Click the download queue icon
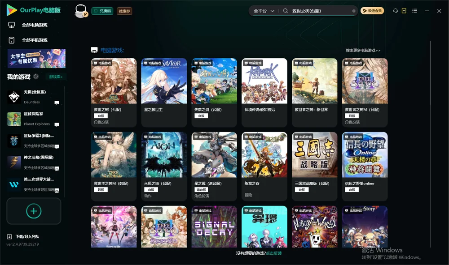Screen dimensions: 449x265 (9, 237)
